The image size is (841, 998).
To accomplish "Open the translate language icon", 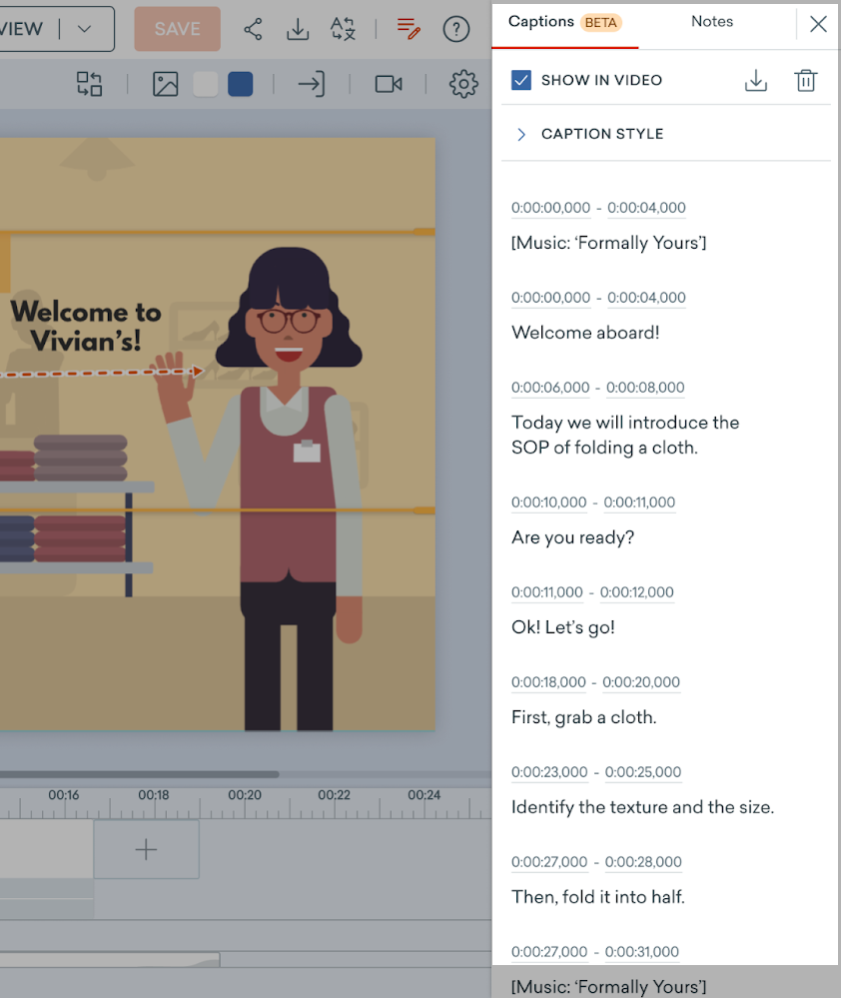I will point(343,29).
